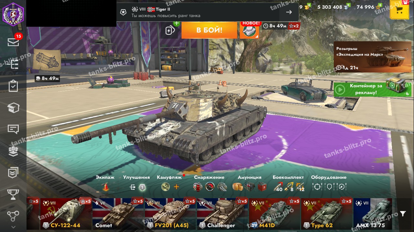Open the tank filter funnel icon
Image resolution: width=414 pixels, height=232 pixels.
[403, 214]
